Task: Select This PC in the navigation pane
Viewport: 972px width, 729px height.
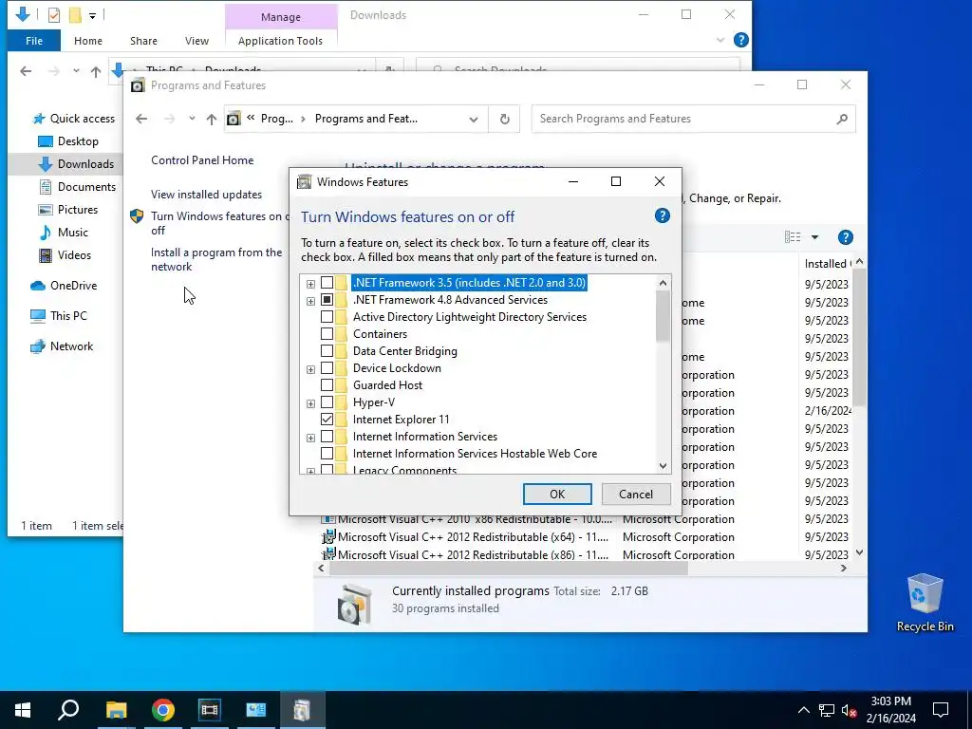Action: click(x=59, y=316)
